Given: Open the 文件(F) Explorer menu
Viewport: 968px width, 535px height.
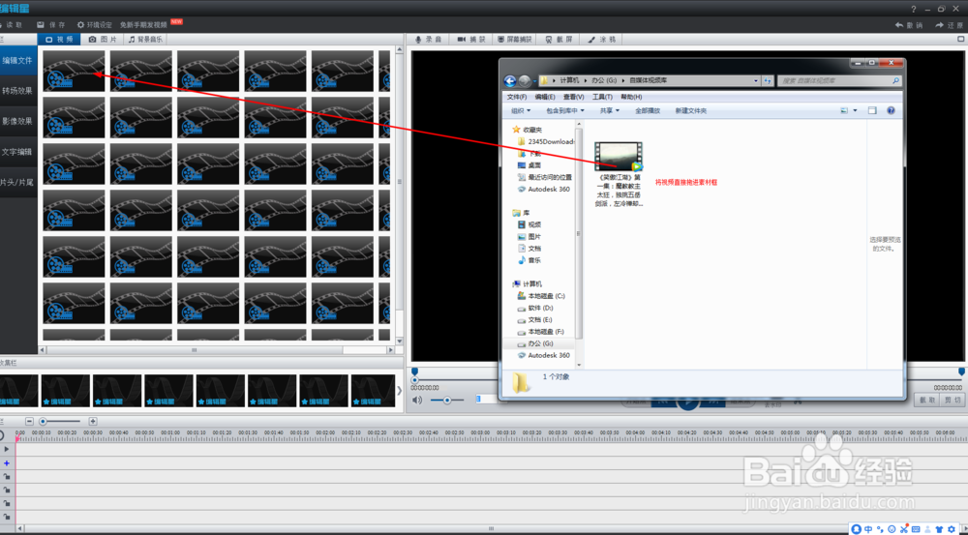Looking at the screenshot, I should (x=517, y=97).
